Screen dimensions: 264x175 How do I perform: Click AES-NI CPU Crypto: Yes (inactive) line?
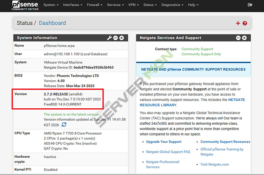point(70,143)
